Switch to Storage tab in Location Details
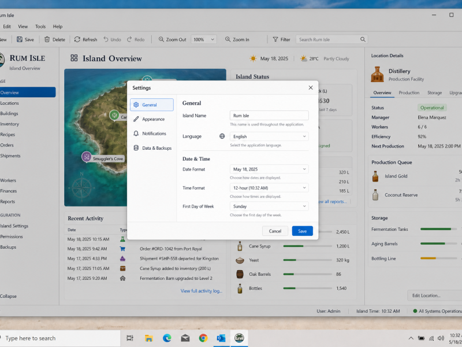The image size is (462, 347). (x=435, y=93)
